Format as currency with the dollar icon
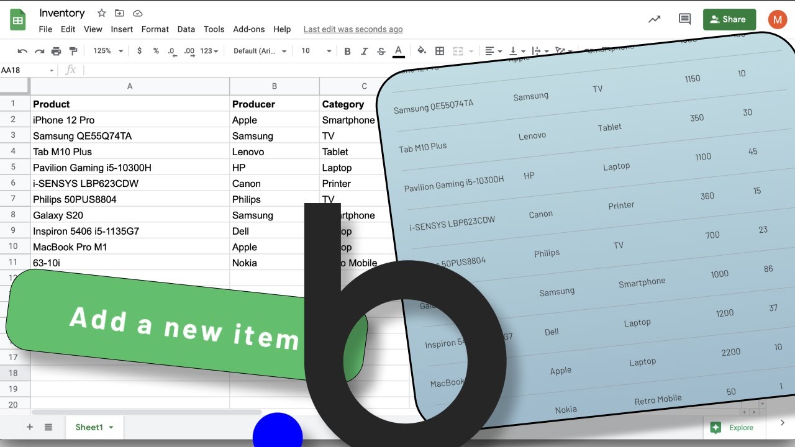This screenshot has height=447, width=795. [139, 51]
